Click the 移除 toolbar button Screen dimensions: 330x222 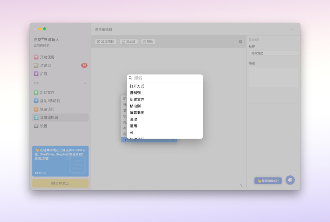148,42
